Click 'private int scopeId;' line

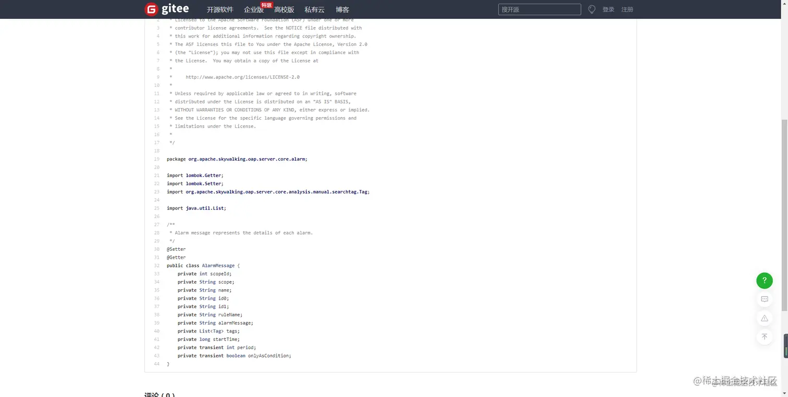coord(204,274)
